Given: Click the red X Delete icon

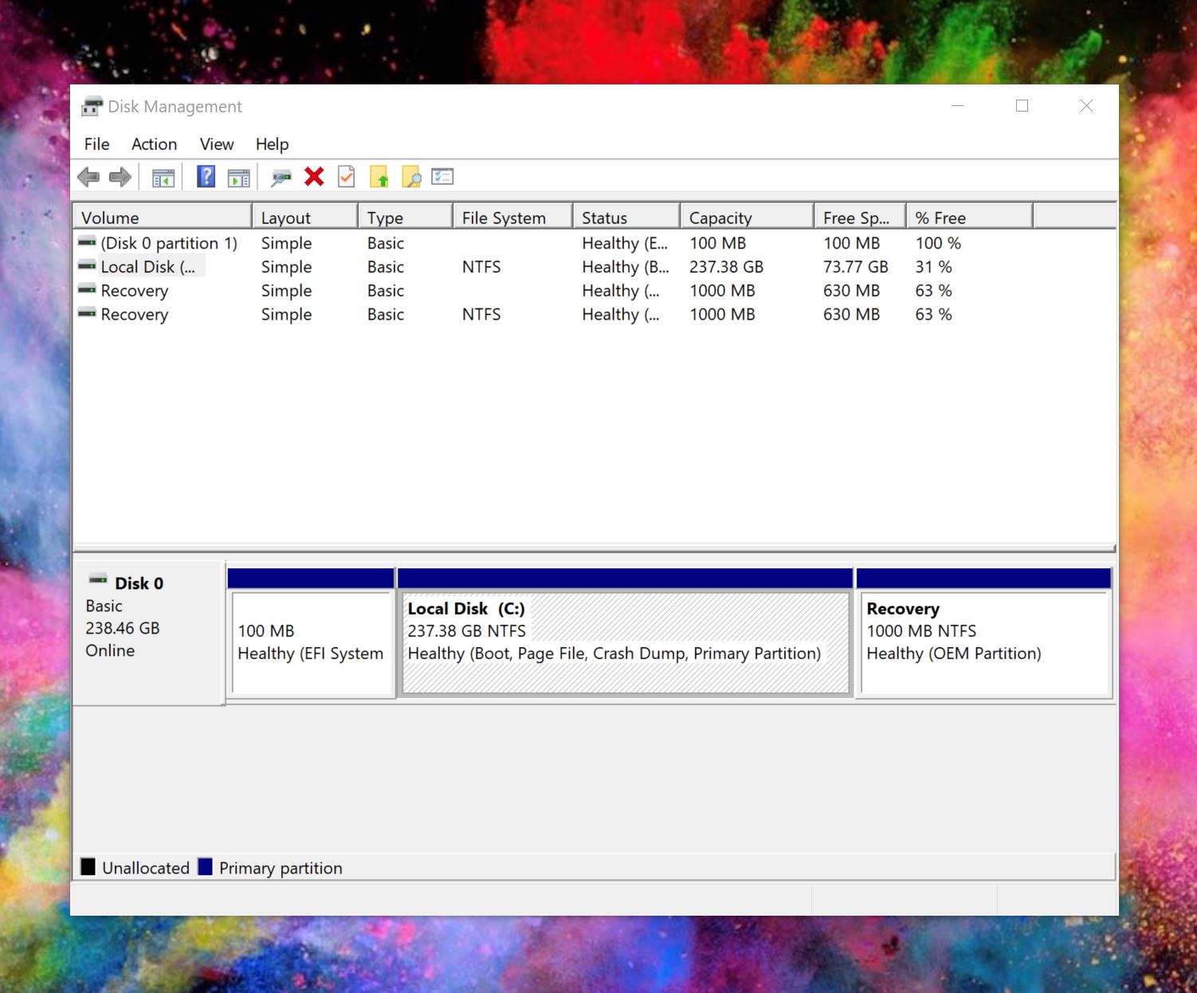Looking at the screenshot, I should click(x=314, y=177).
